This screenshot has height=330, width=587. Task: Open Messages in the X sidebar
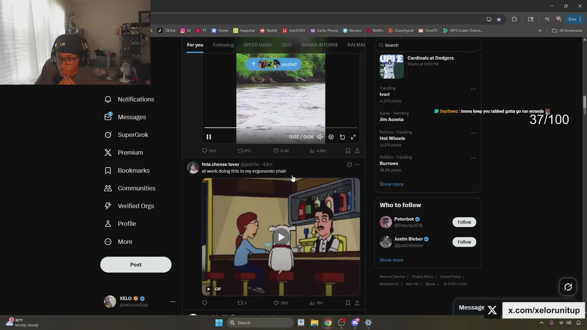[125, 117]
